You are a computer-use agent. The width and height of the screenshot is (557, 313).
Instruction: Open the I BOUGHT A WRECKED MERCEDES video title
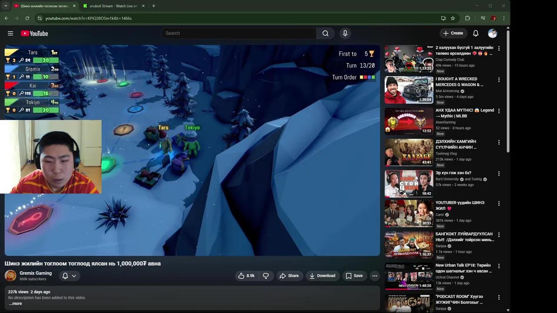[x=460, y=82]
